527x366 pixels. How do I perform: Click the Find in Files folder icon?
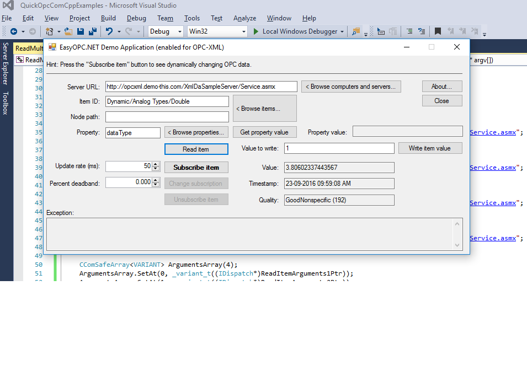356,31
